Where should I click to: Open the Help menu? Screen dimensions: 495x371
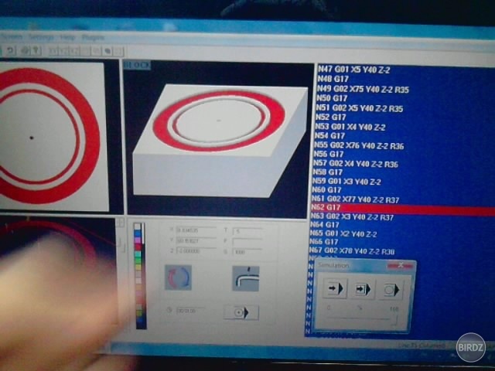(x=67, y=38)
